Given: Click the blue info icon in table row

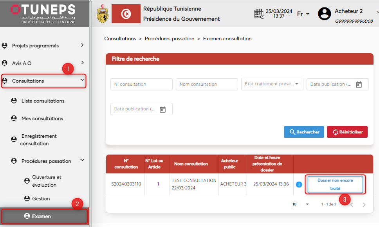Looking at the screenshot, I should [299, 184].
